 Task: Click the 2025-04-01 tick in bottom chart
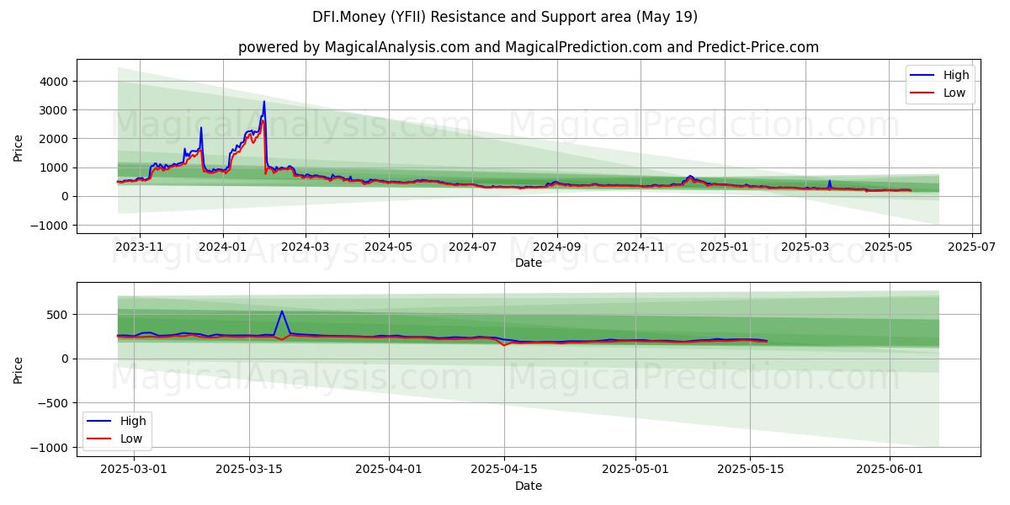389,470
